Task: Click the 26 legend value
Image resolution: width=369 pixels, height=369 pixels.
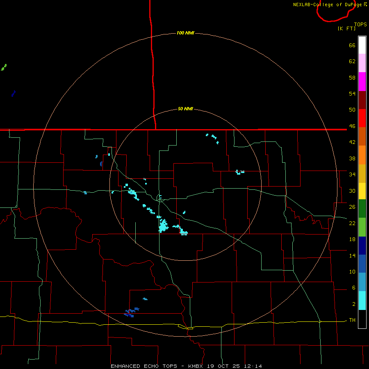Action: 352,207
